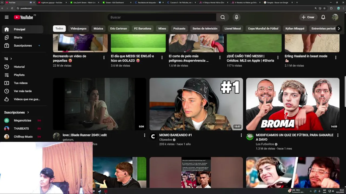Play the Blade Runner 2049 edit thumbnail

point(99,104)
